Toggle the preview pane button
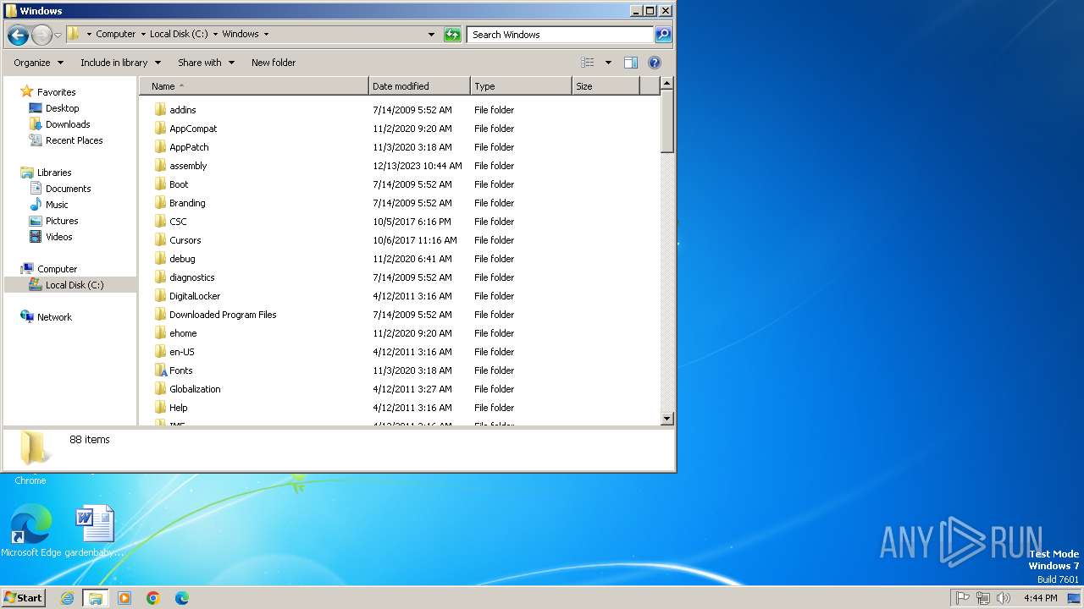 click(631, 63)
